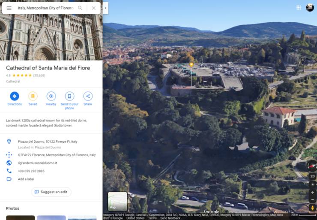Switch the map to 2D view
Image resolution: width=317 pixels, height=220 pixels.
312,176
